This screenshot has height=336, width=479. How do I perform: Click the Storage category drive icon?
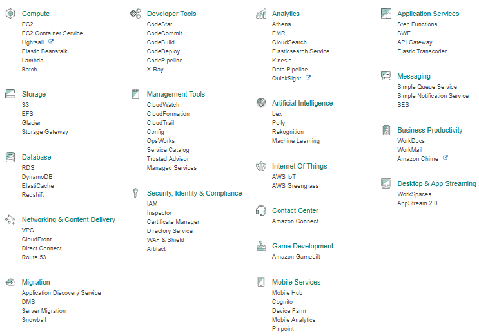pyautogui.click(x=10, y=94)
